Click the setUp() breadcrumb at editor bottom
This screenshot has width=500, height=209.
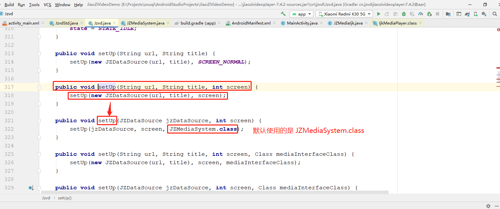[x=65, y=198]
